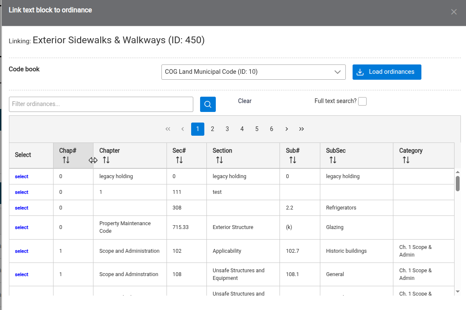Image resolution: width=466 pixels, height=310 pixels.
Task: Click the scrollbar up arrow
Action: pos(458,172)
